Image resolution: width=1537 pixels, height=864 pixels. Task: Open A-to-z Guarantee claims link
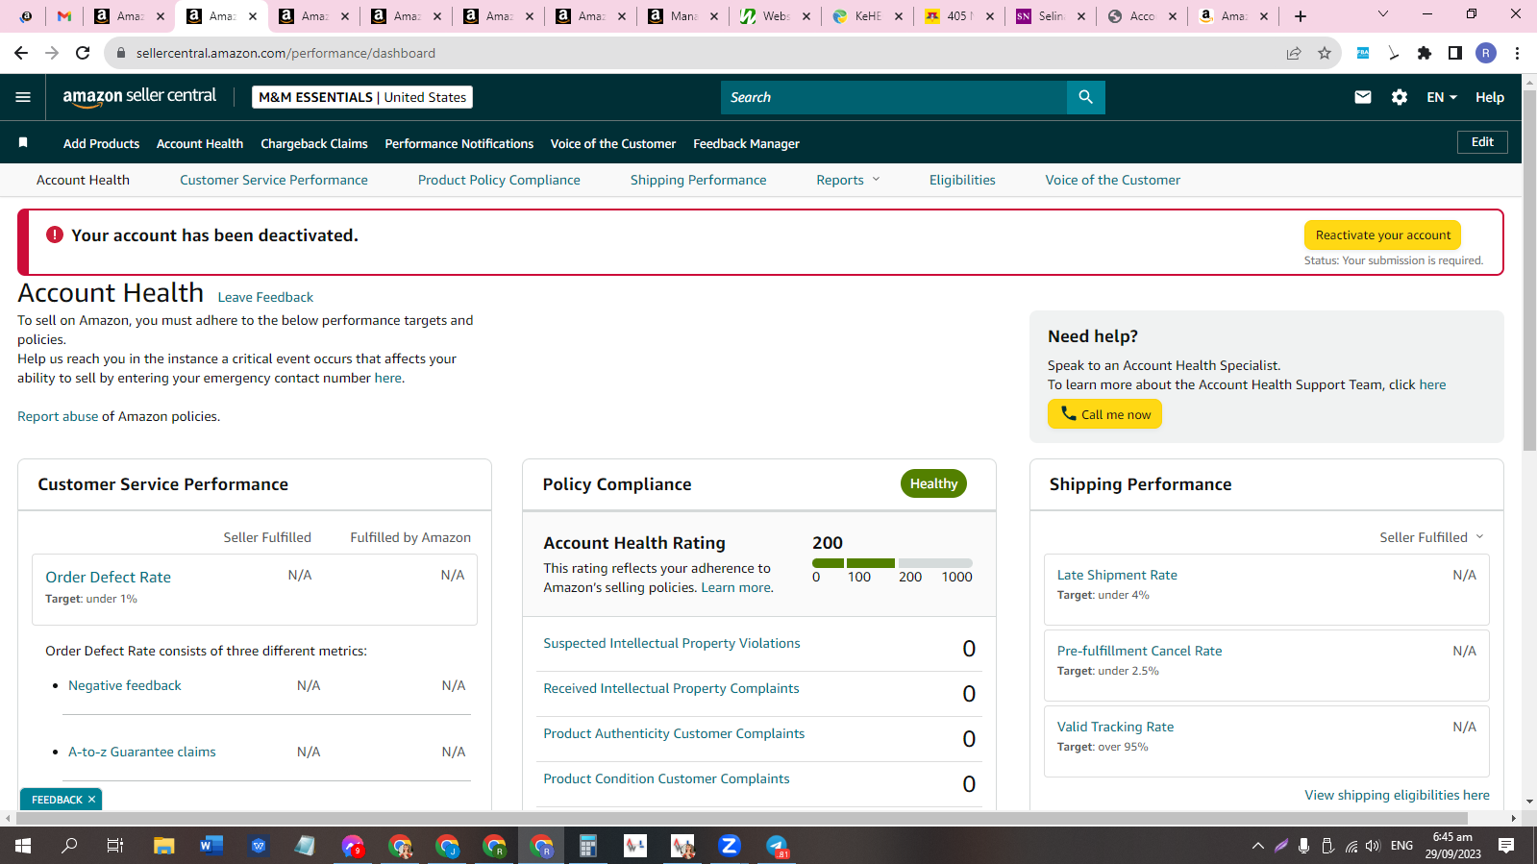click(x=142, y=752)
